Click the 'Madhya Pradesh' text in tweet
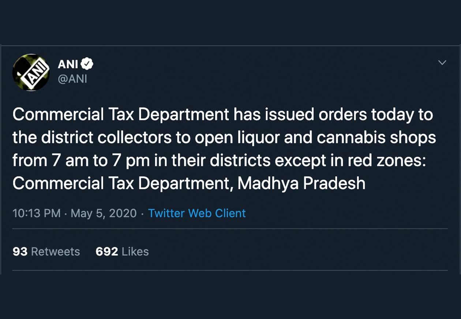Screen dimensions: 461x319 tap(301, 184)
